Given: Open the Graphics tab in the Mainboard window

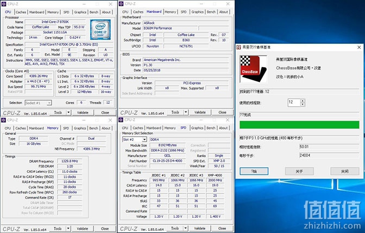Looking at the screenshot, I should tap(197, 12).
